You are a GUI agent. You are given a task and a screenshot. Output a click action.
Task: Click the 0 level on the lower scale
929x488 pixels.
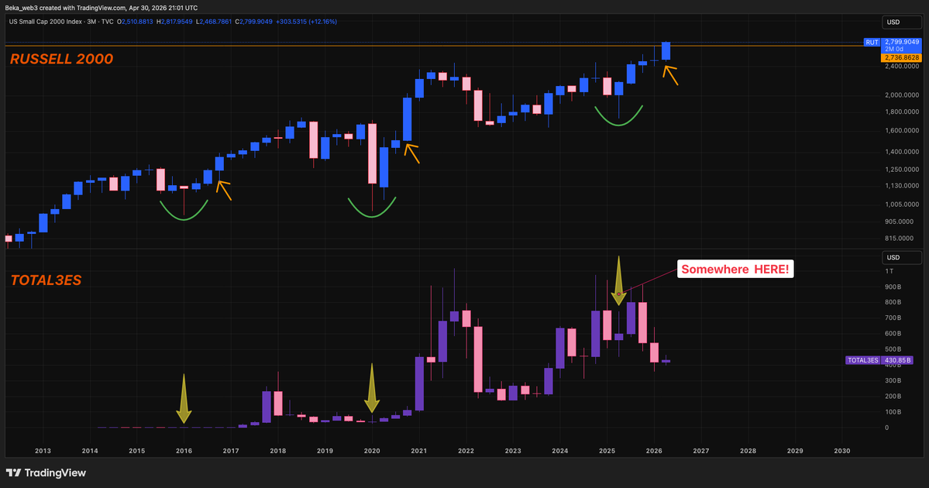[887, 428]
